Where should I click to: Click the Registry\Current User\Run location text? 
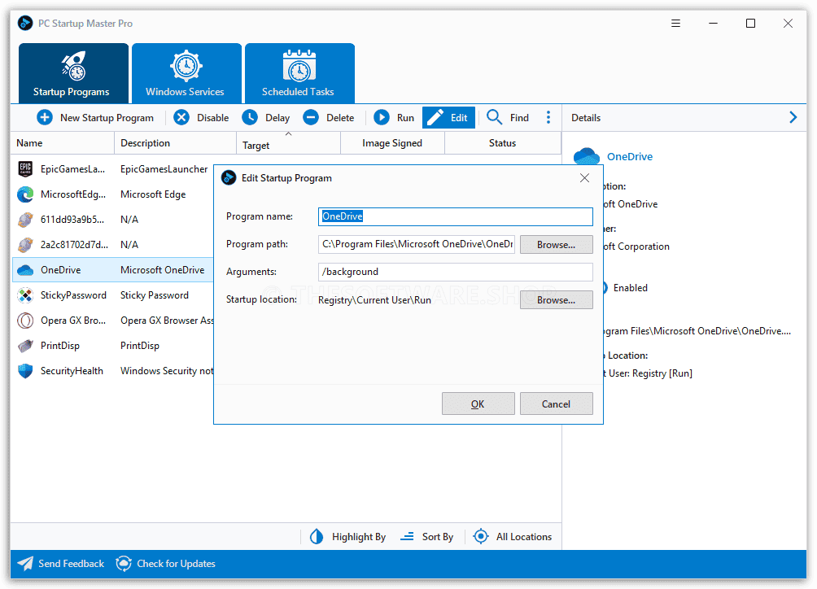click(x=374, y=300)
